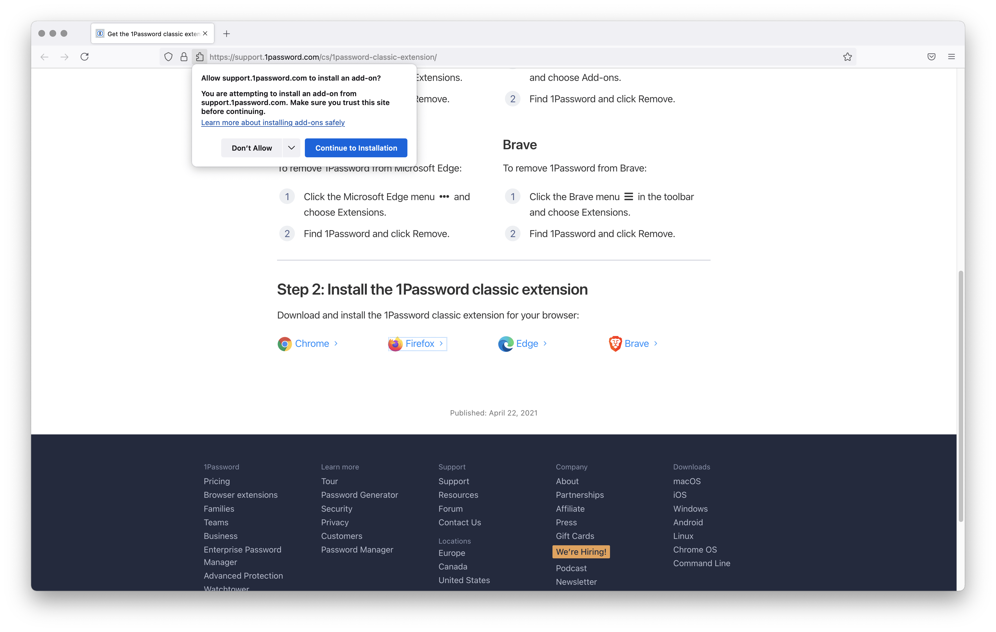The width and height of the screenshot is (996, 632).
Task: Open the Save to Pocket icon
Action: pyautogui.click(x=932, y=57)
